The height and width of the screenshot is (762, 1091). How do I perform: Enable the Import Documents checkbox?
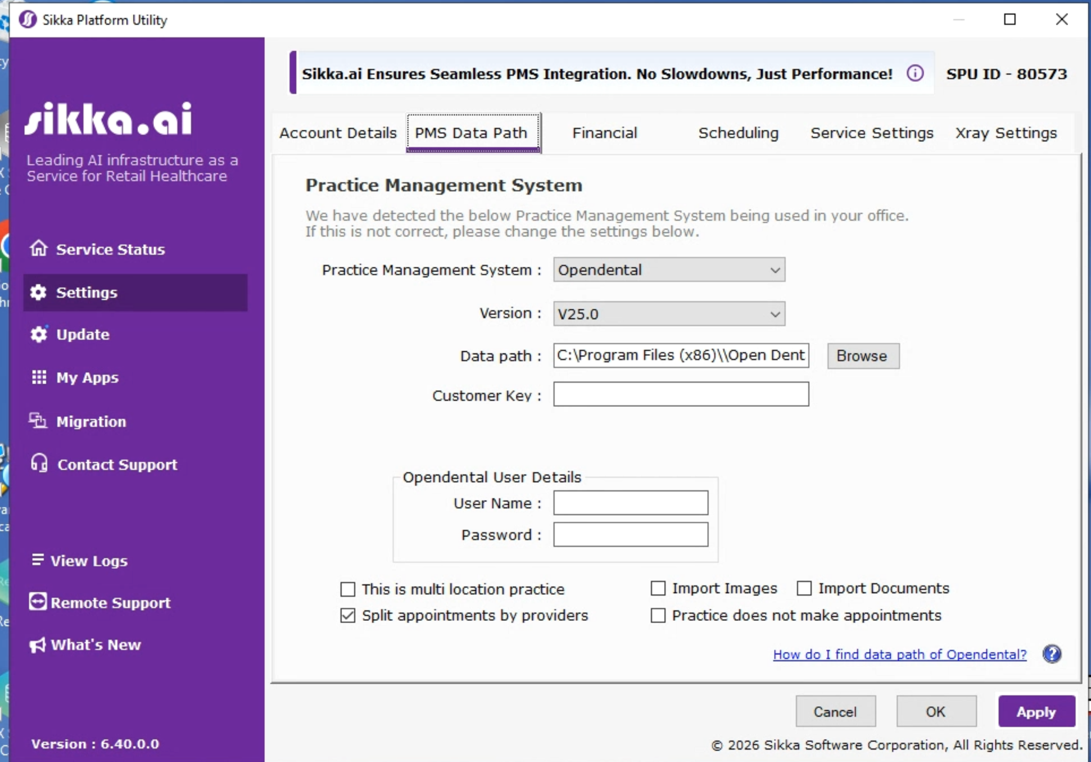click(804, 588)
